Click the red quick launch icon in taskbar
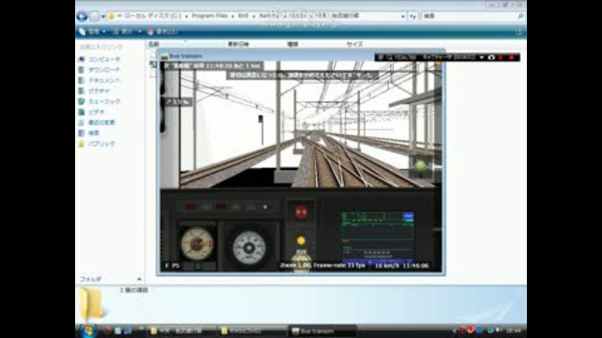This screenshot has height=338, width=602. (x=107, y=330)
